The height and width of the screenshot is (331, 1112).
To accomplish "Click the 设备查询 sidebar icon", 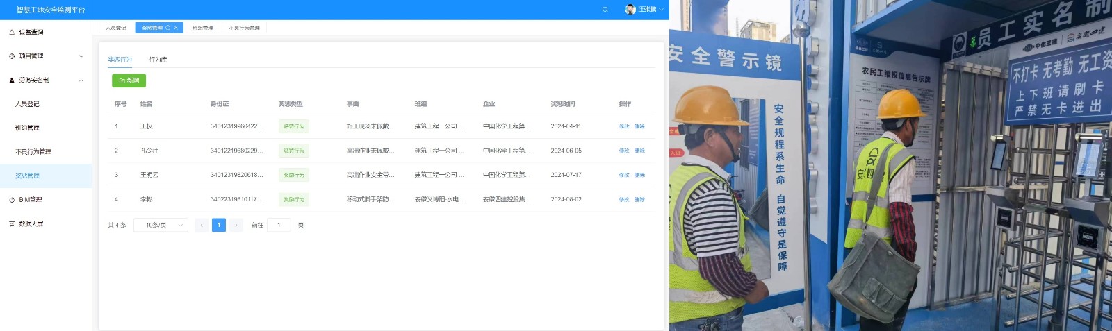I will coord(12,32).
